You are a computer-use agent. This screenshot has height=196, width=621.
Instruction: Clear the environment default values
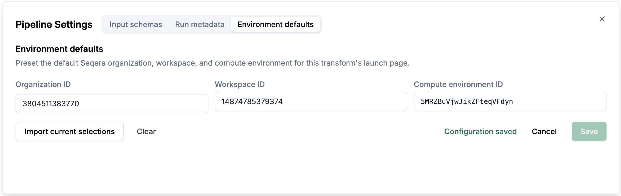(x=146, y=131)
